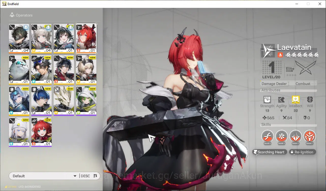Select the operator card with sunglasses on head

[41, 70]
